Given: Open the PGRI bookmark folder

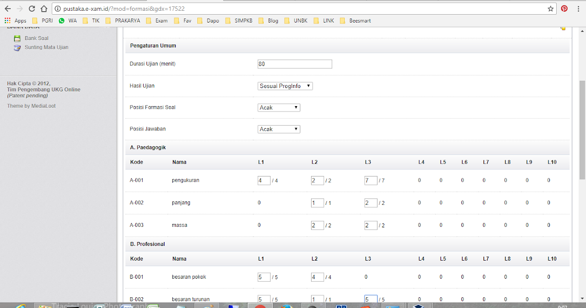Looking at the screenshot, I should (x=42, y=21).
